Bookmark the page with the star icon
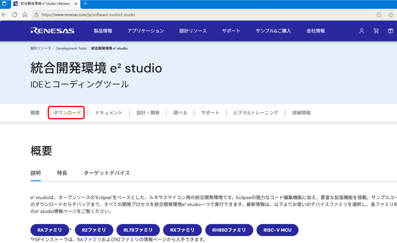Screen dimensions: 397x243 pyautogui.click(x=391, y=15)
